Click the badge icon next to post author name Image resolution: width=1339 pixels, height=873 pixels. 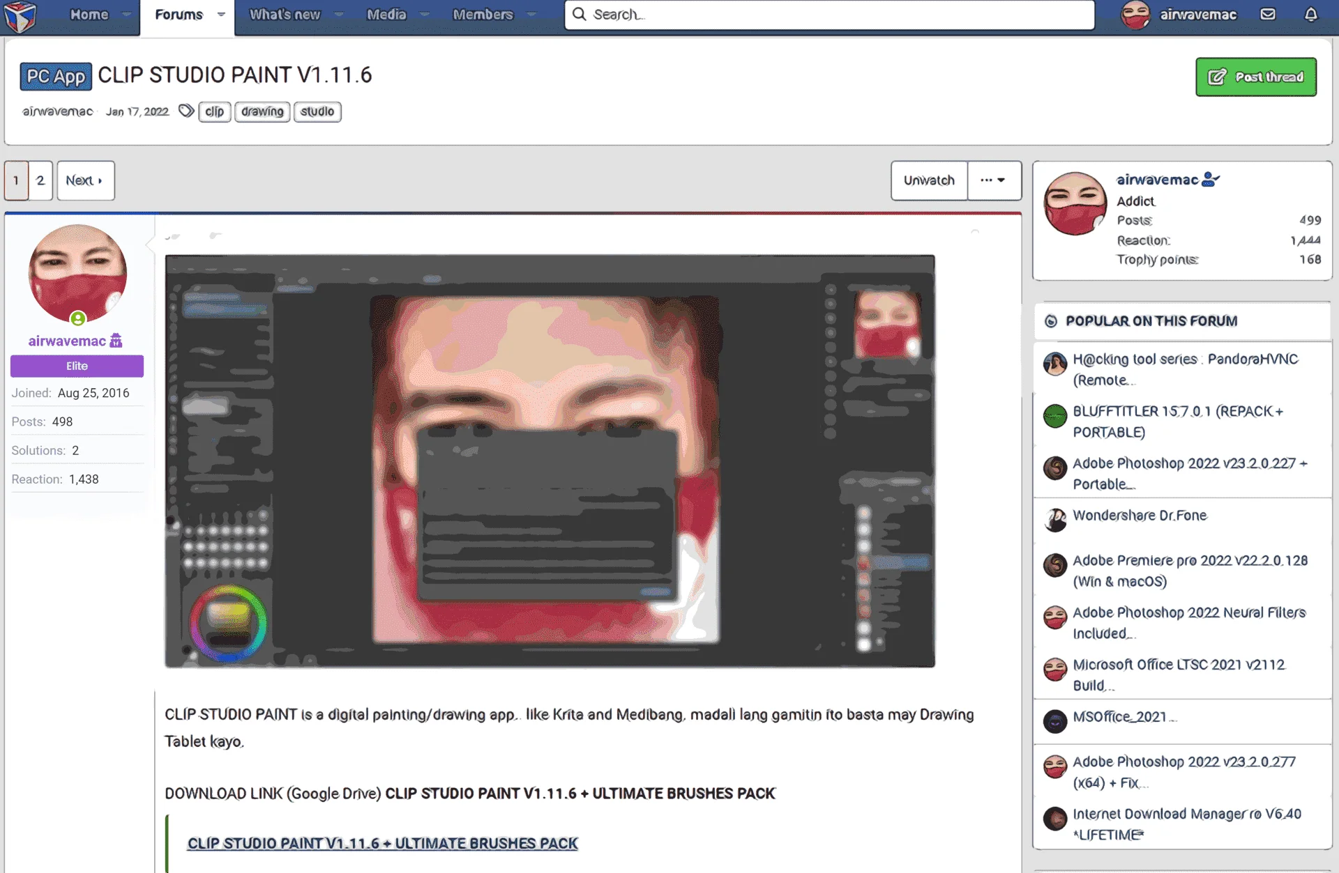(116, 341)
